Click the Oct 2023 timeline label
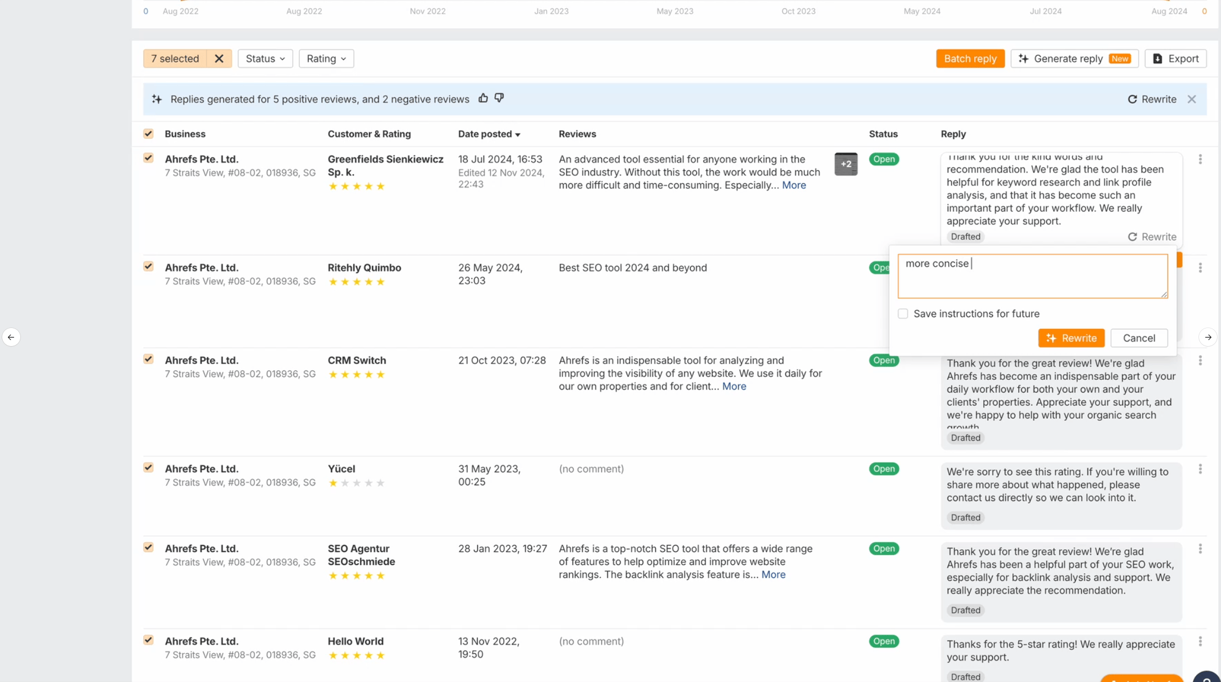 (798, 11)
